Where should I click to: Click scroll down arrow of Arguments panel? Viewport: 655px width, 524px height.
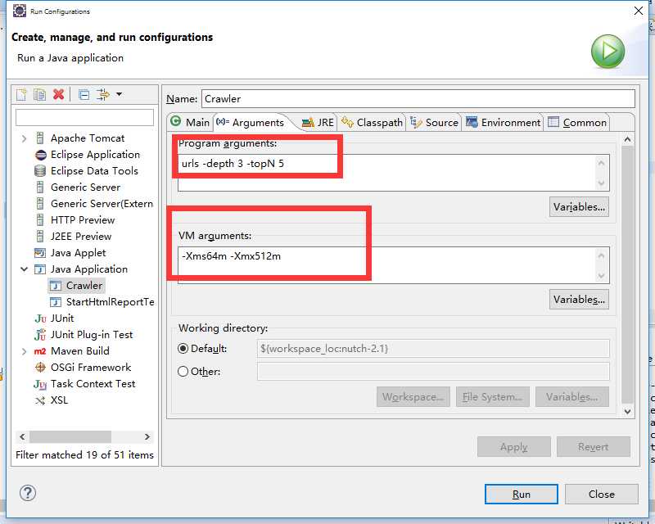627,412
